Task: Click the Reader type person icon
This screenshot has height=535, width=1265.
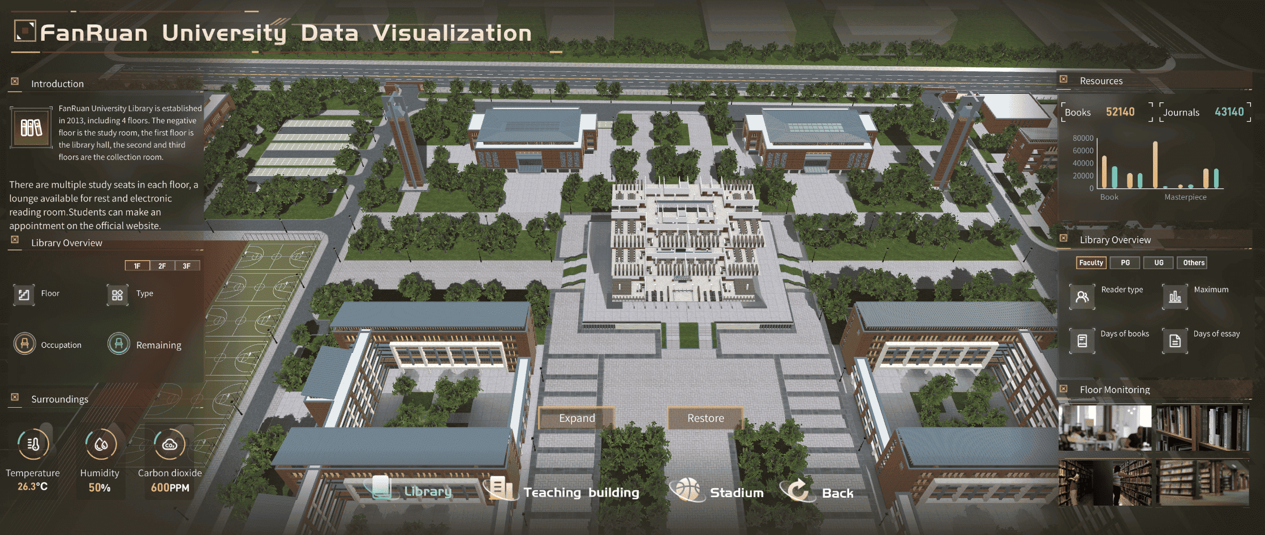Action: pyautogui.click(x=1082, y=296)
